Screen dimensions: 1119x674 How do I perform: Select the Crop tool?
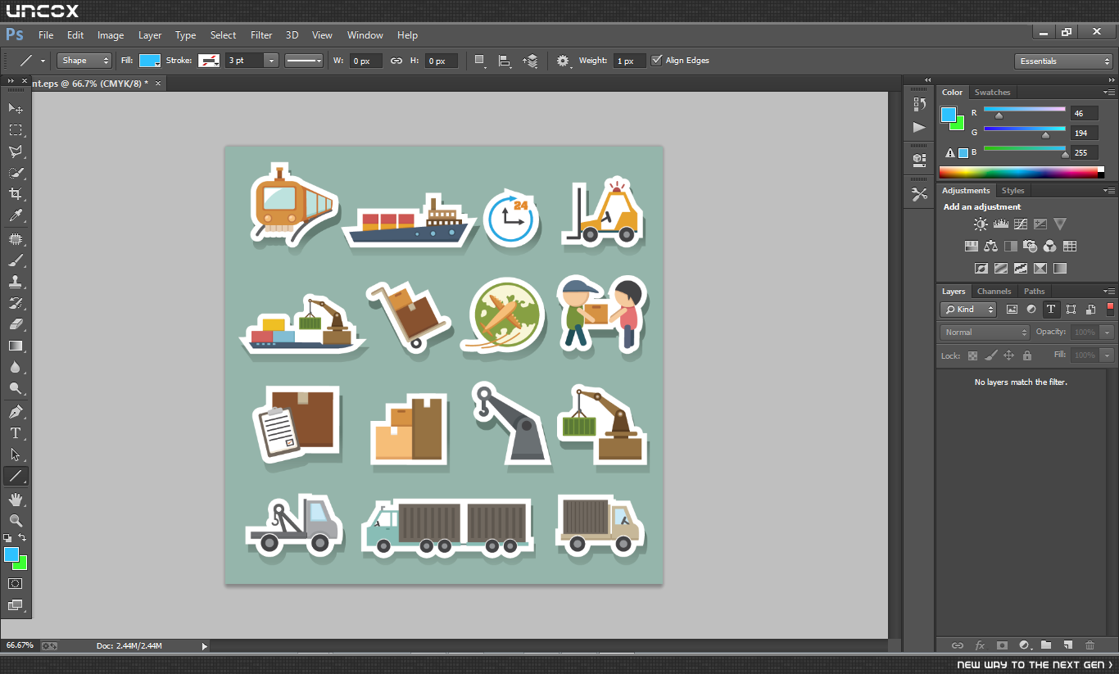point(16,194)
